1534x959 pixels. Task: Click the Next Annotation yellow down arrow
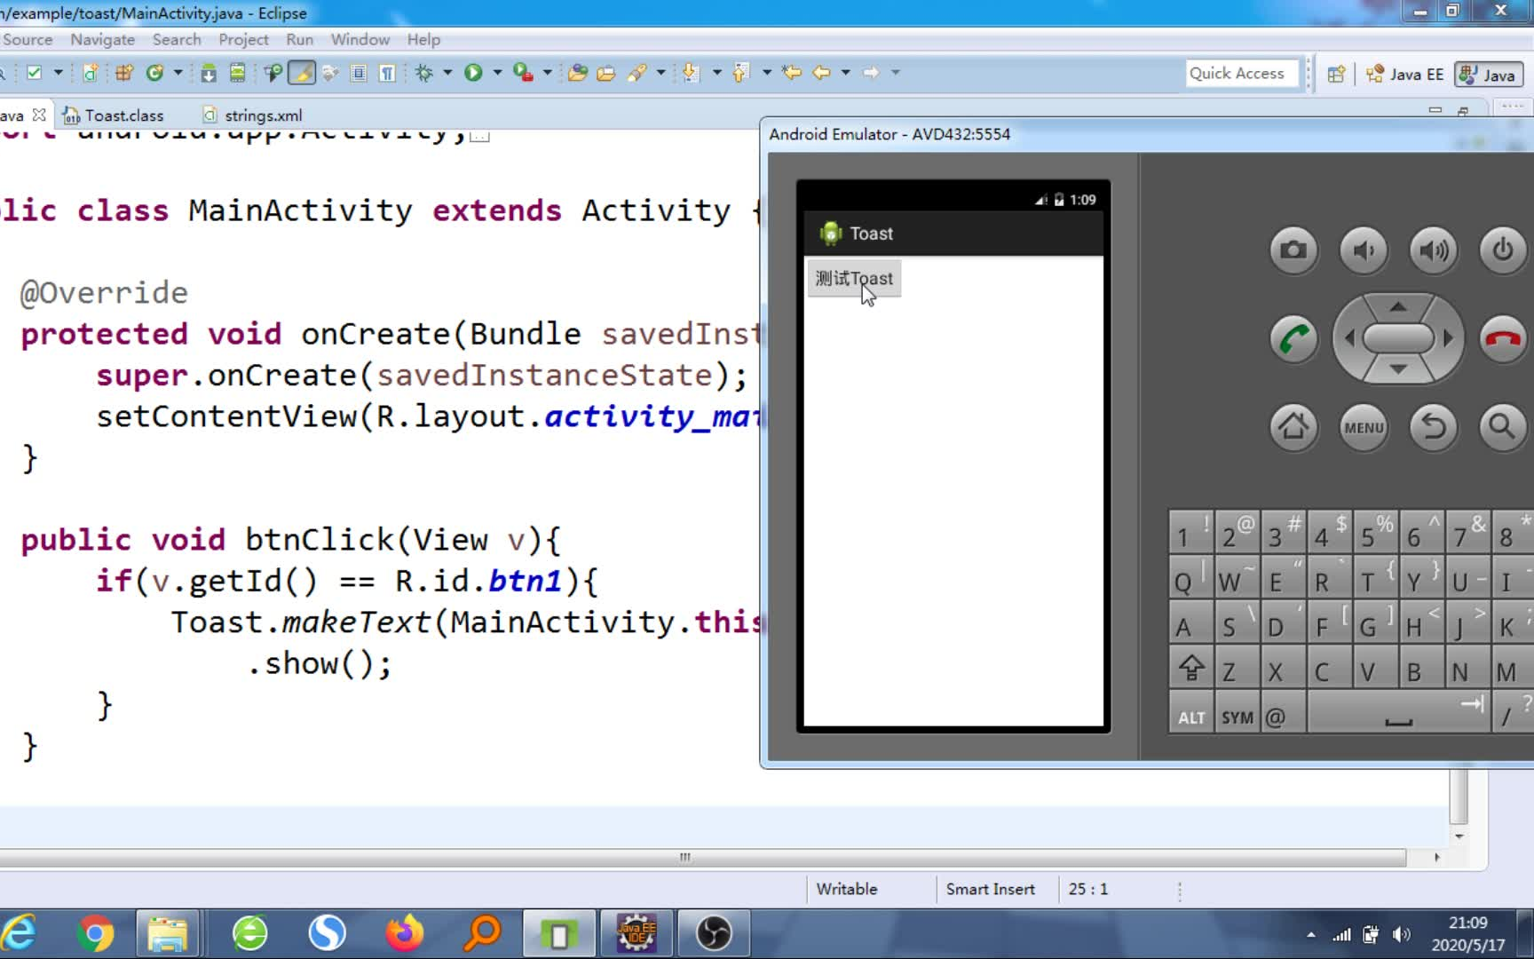(691, 73)
